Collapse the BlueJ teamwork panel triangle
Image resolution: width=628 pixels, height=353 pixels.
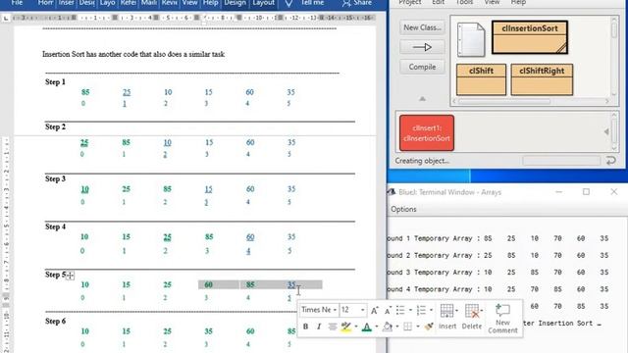[x=422, y=98]
